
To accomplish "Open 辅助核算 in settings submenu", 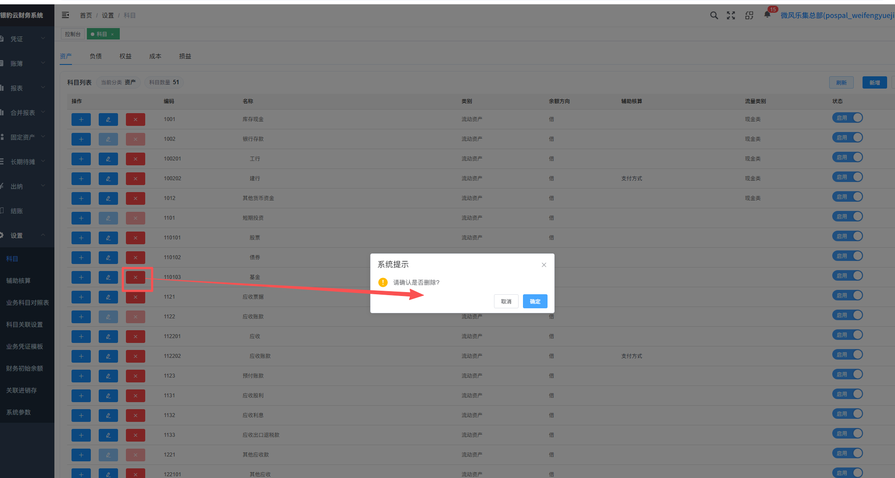I will point(18,281).
